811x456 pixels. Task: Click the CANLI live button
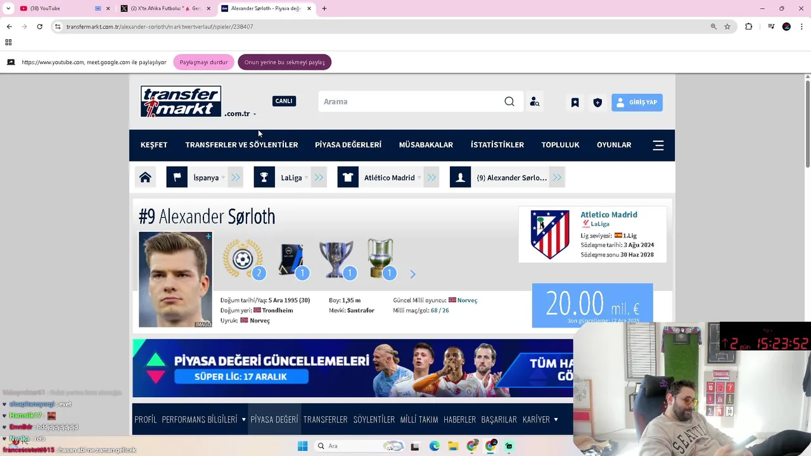[284, 101]
